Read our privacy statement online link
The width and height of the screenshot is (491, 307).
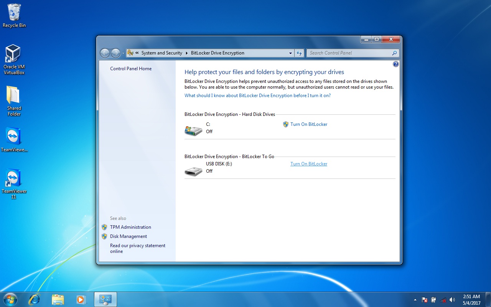[138, 248]
